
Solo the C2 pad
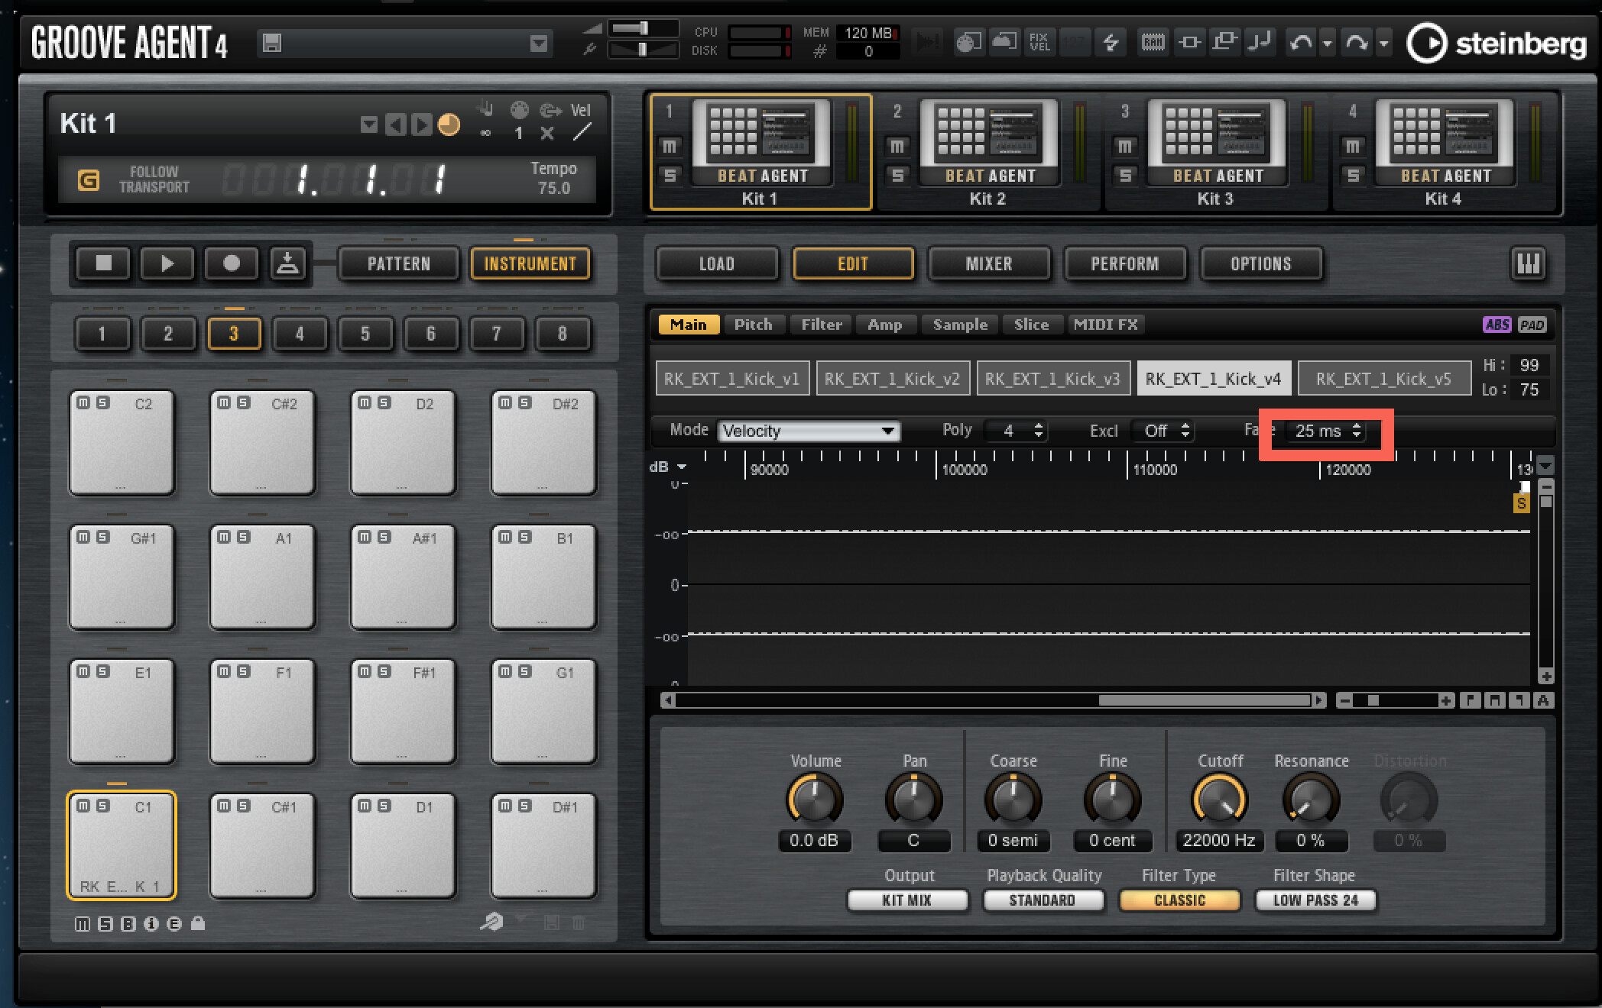(102, 402)
